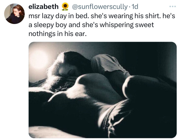Open the @sunflowerscully handle link
Viewport: 181px width, 140px height.
tap(100, 7)
